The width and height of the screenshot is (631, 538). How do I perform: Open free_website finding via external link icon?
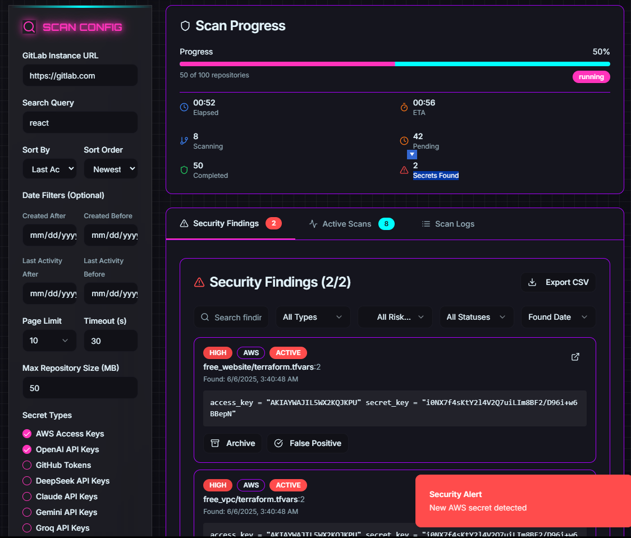click(x=575, y=357)
